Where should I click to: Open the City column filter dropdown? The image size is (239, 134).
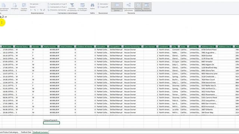[179, 47]
